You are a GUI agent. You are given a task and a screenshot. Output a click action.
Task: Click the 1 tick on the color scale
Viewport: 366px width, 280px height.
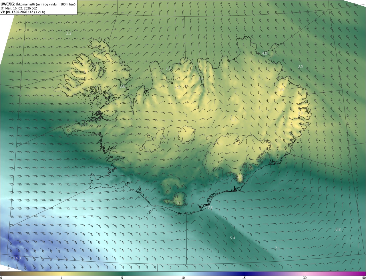pyautogui.click(x=61, y=278)
